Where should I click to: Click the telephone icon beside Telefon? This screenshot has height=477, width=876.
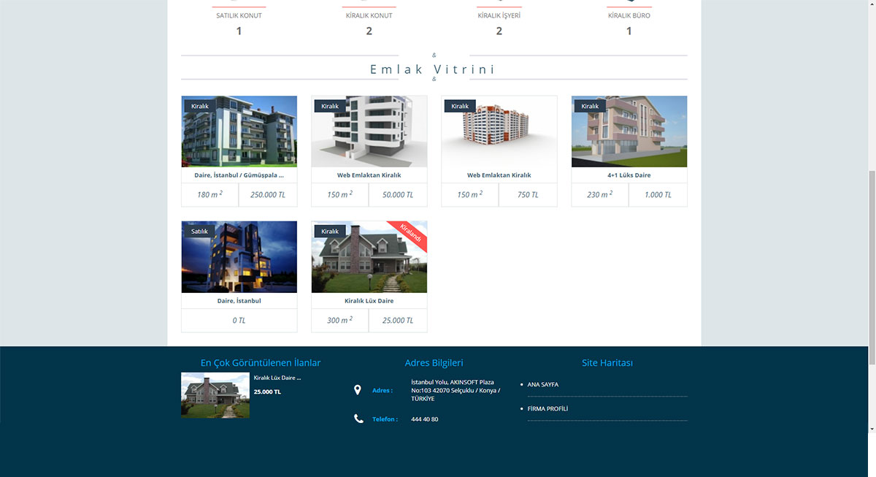(x=358, y=419)
